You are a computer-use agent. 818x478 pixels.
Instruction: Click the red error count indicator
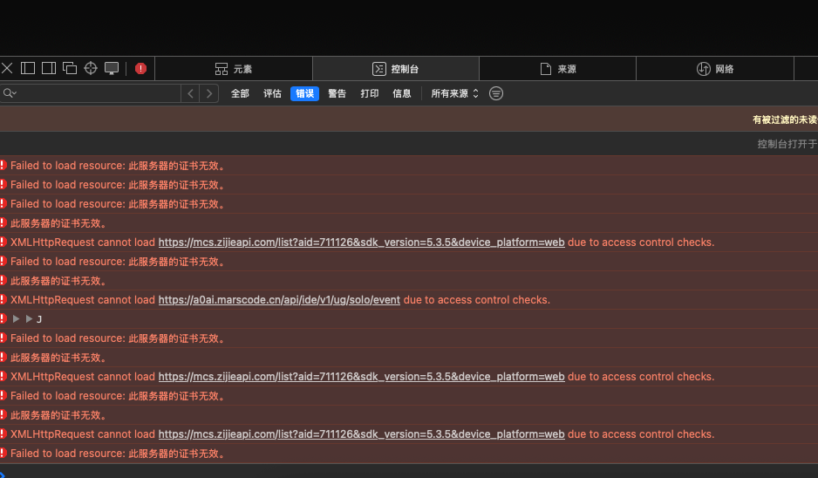point(141,68)
